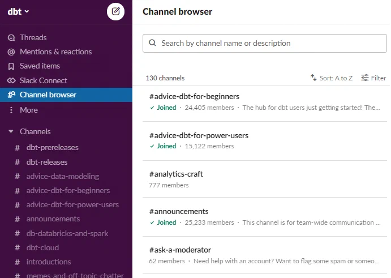Click 25,233 members text

click(209, 223)
